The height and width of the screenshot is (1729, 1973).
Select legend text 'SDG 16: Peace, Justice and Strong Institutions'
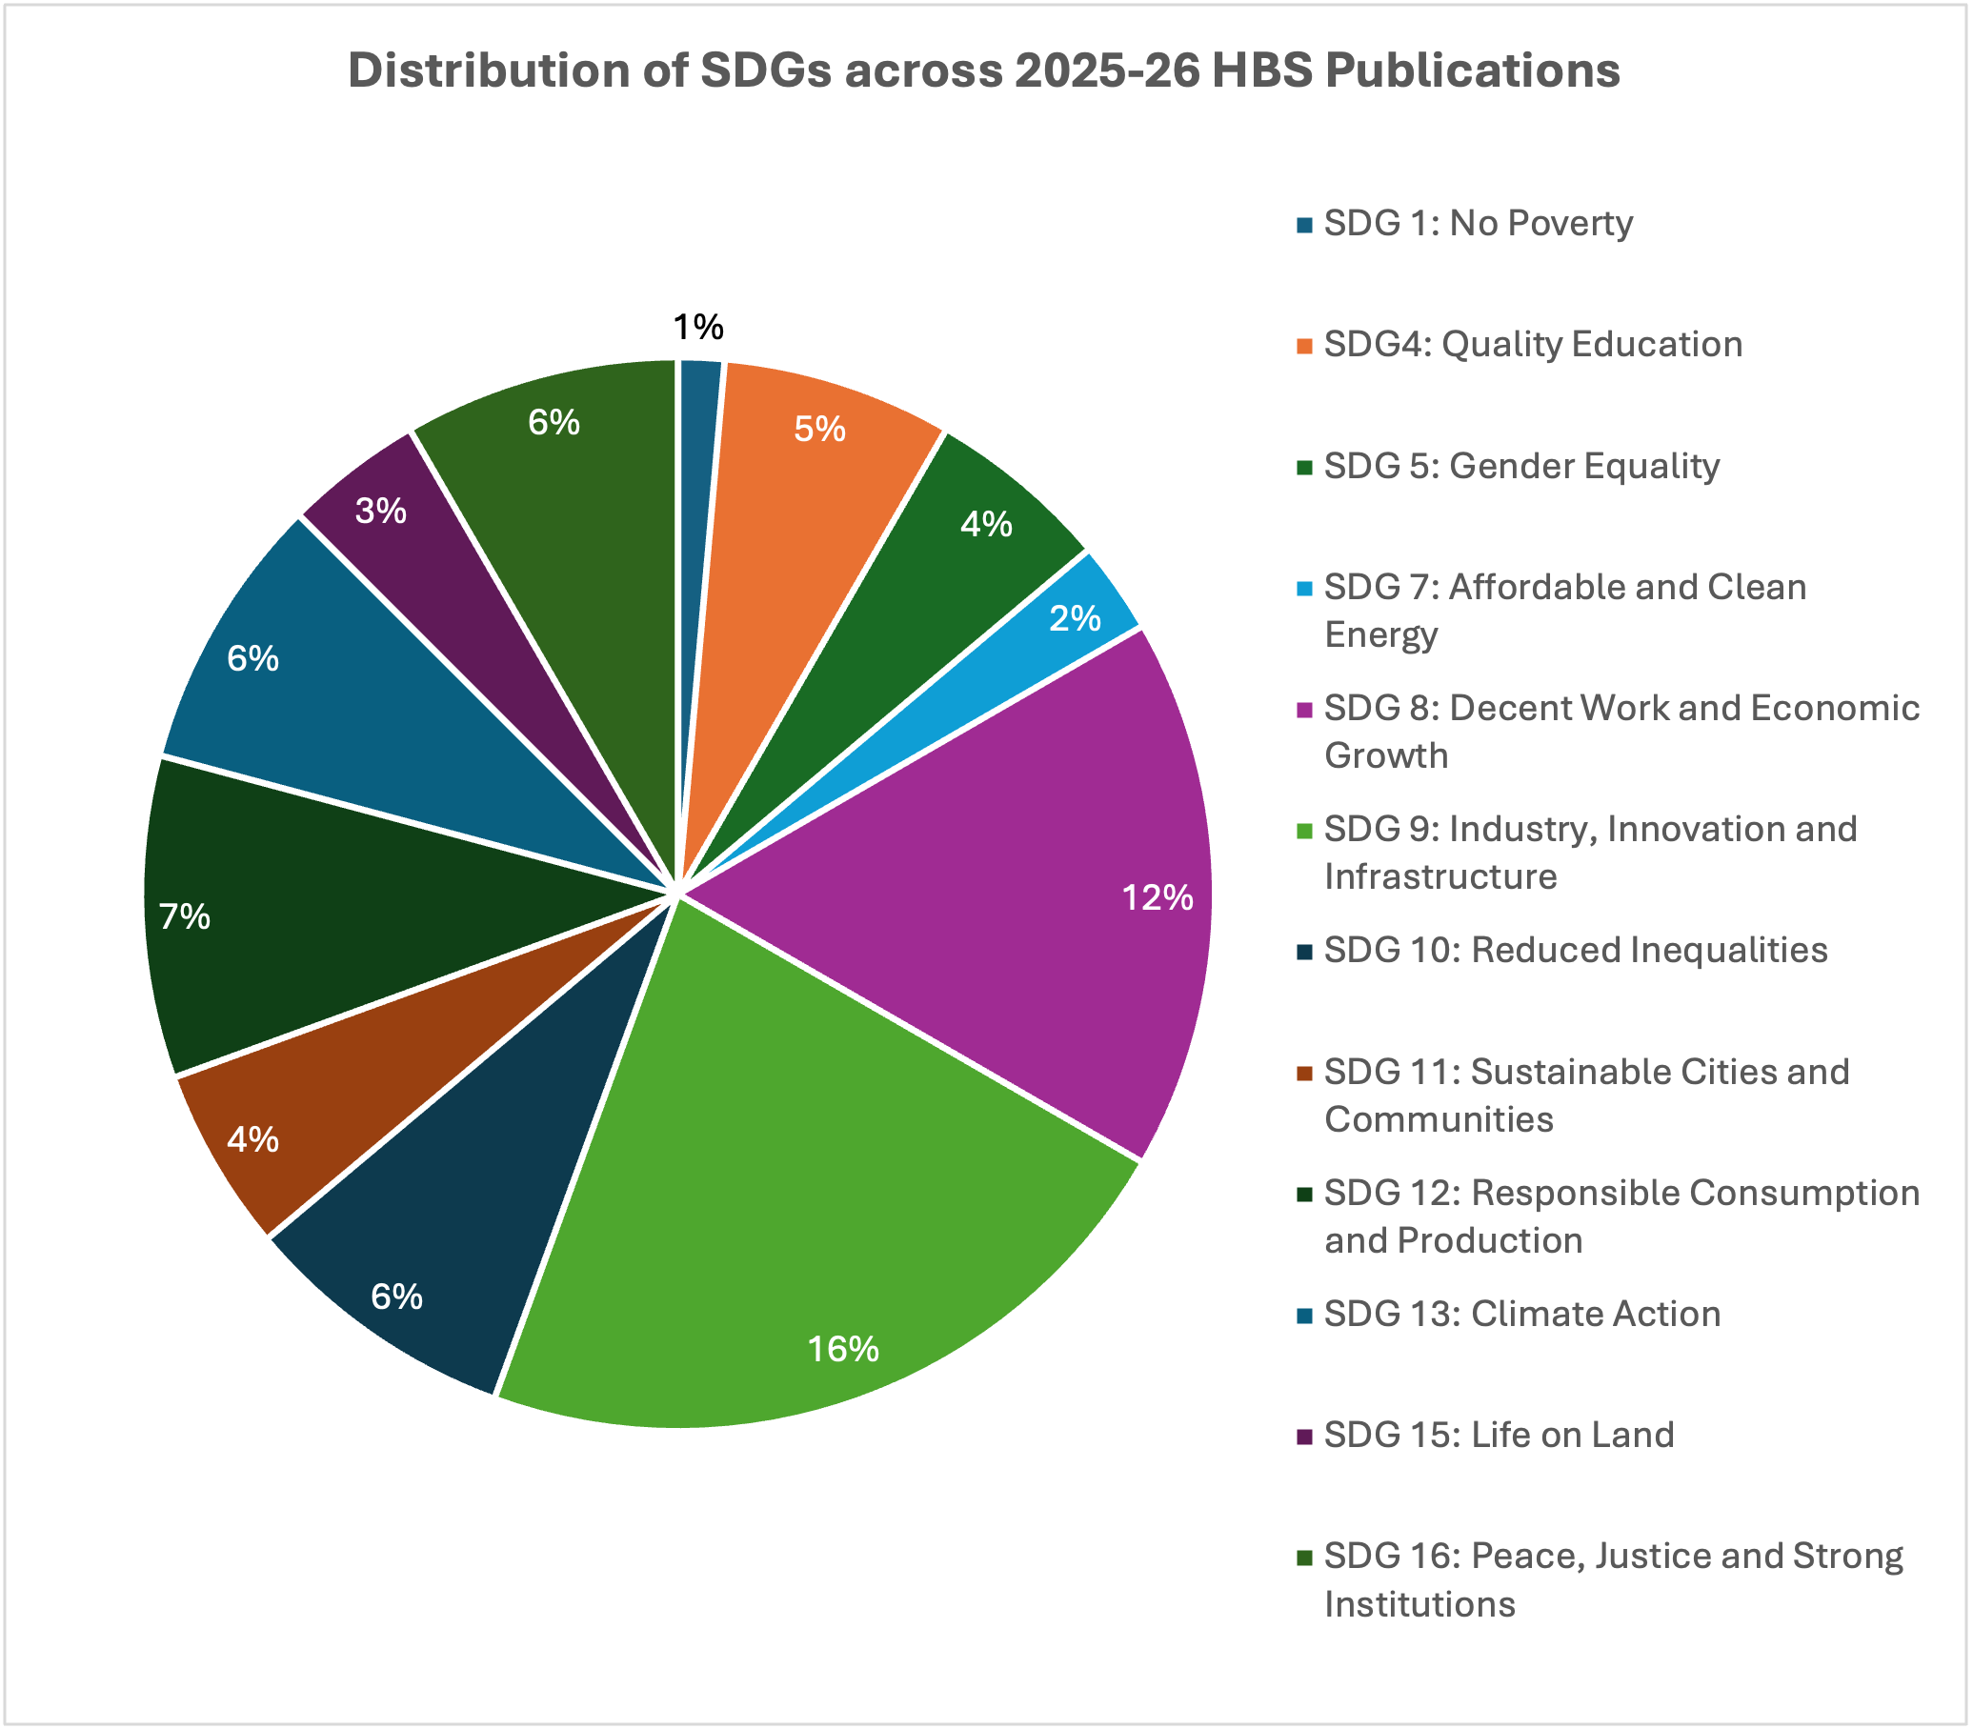pos(1613,1580)
